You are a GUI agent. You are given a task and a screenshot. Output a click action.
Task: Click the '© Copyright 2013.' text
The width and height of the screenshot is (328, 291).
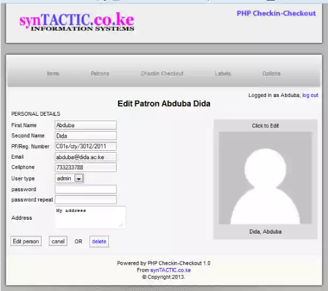tap(163, 277)
